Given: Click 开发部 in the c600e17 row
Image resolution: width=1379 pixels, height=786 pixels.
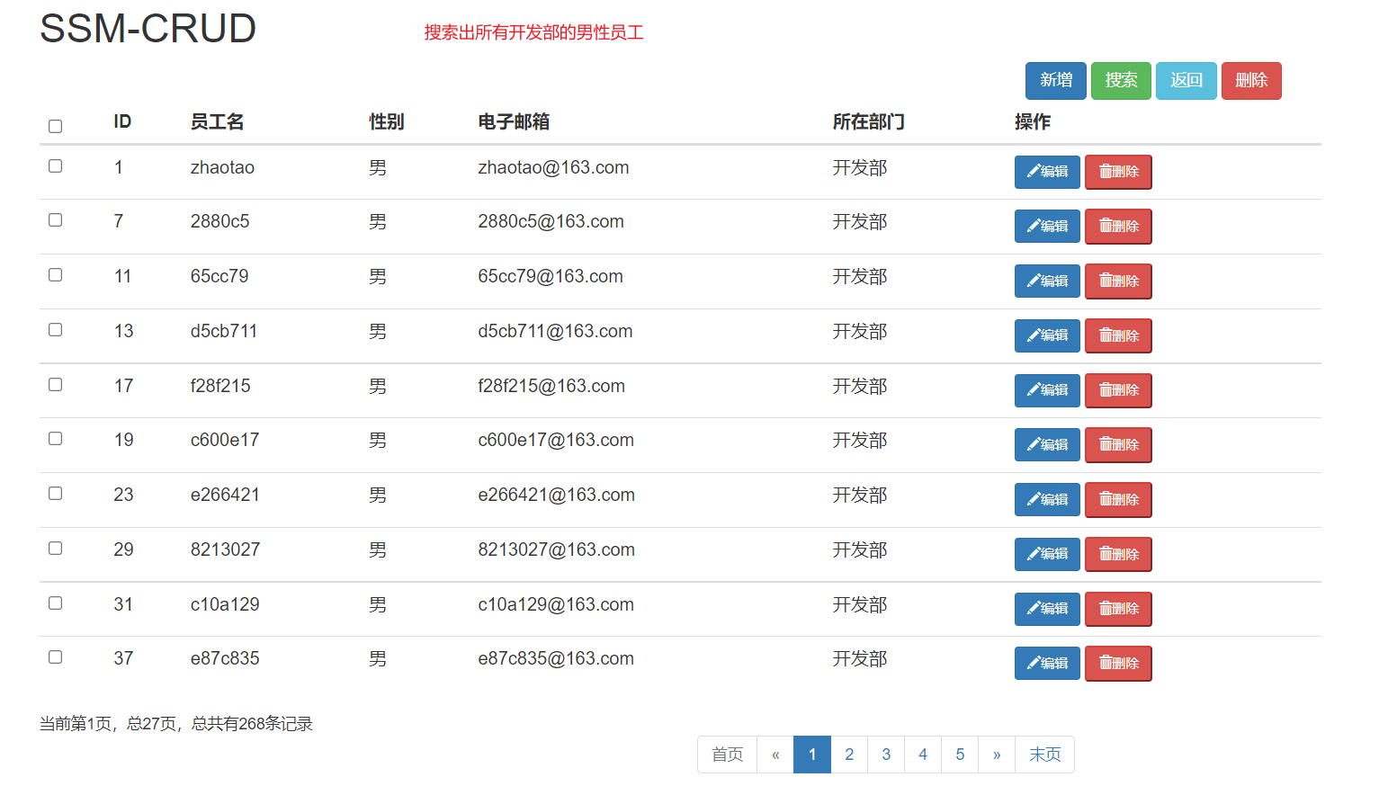Looking at the screenshot, I should pos(860,440).
